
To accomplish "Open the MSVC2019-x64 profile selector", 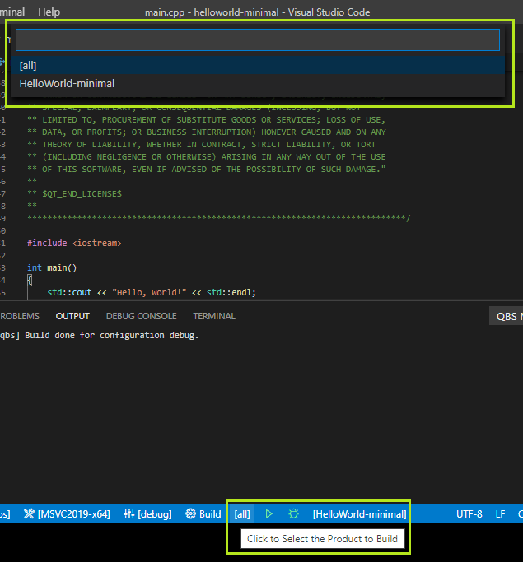I will [x=67, y=513].
